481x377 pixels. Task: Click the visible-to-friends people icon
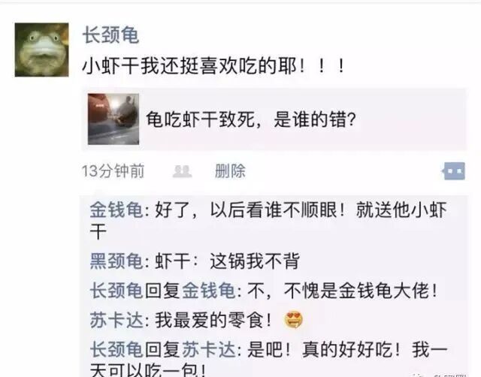coord(182,171)
